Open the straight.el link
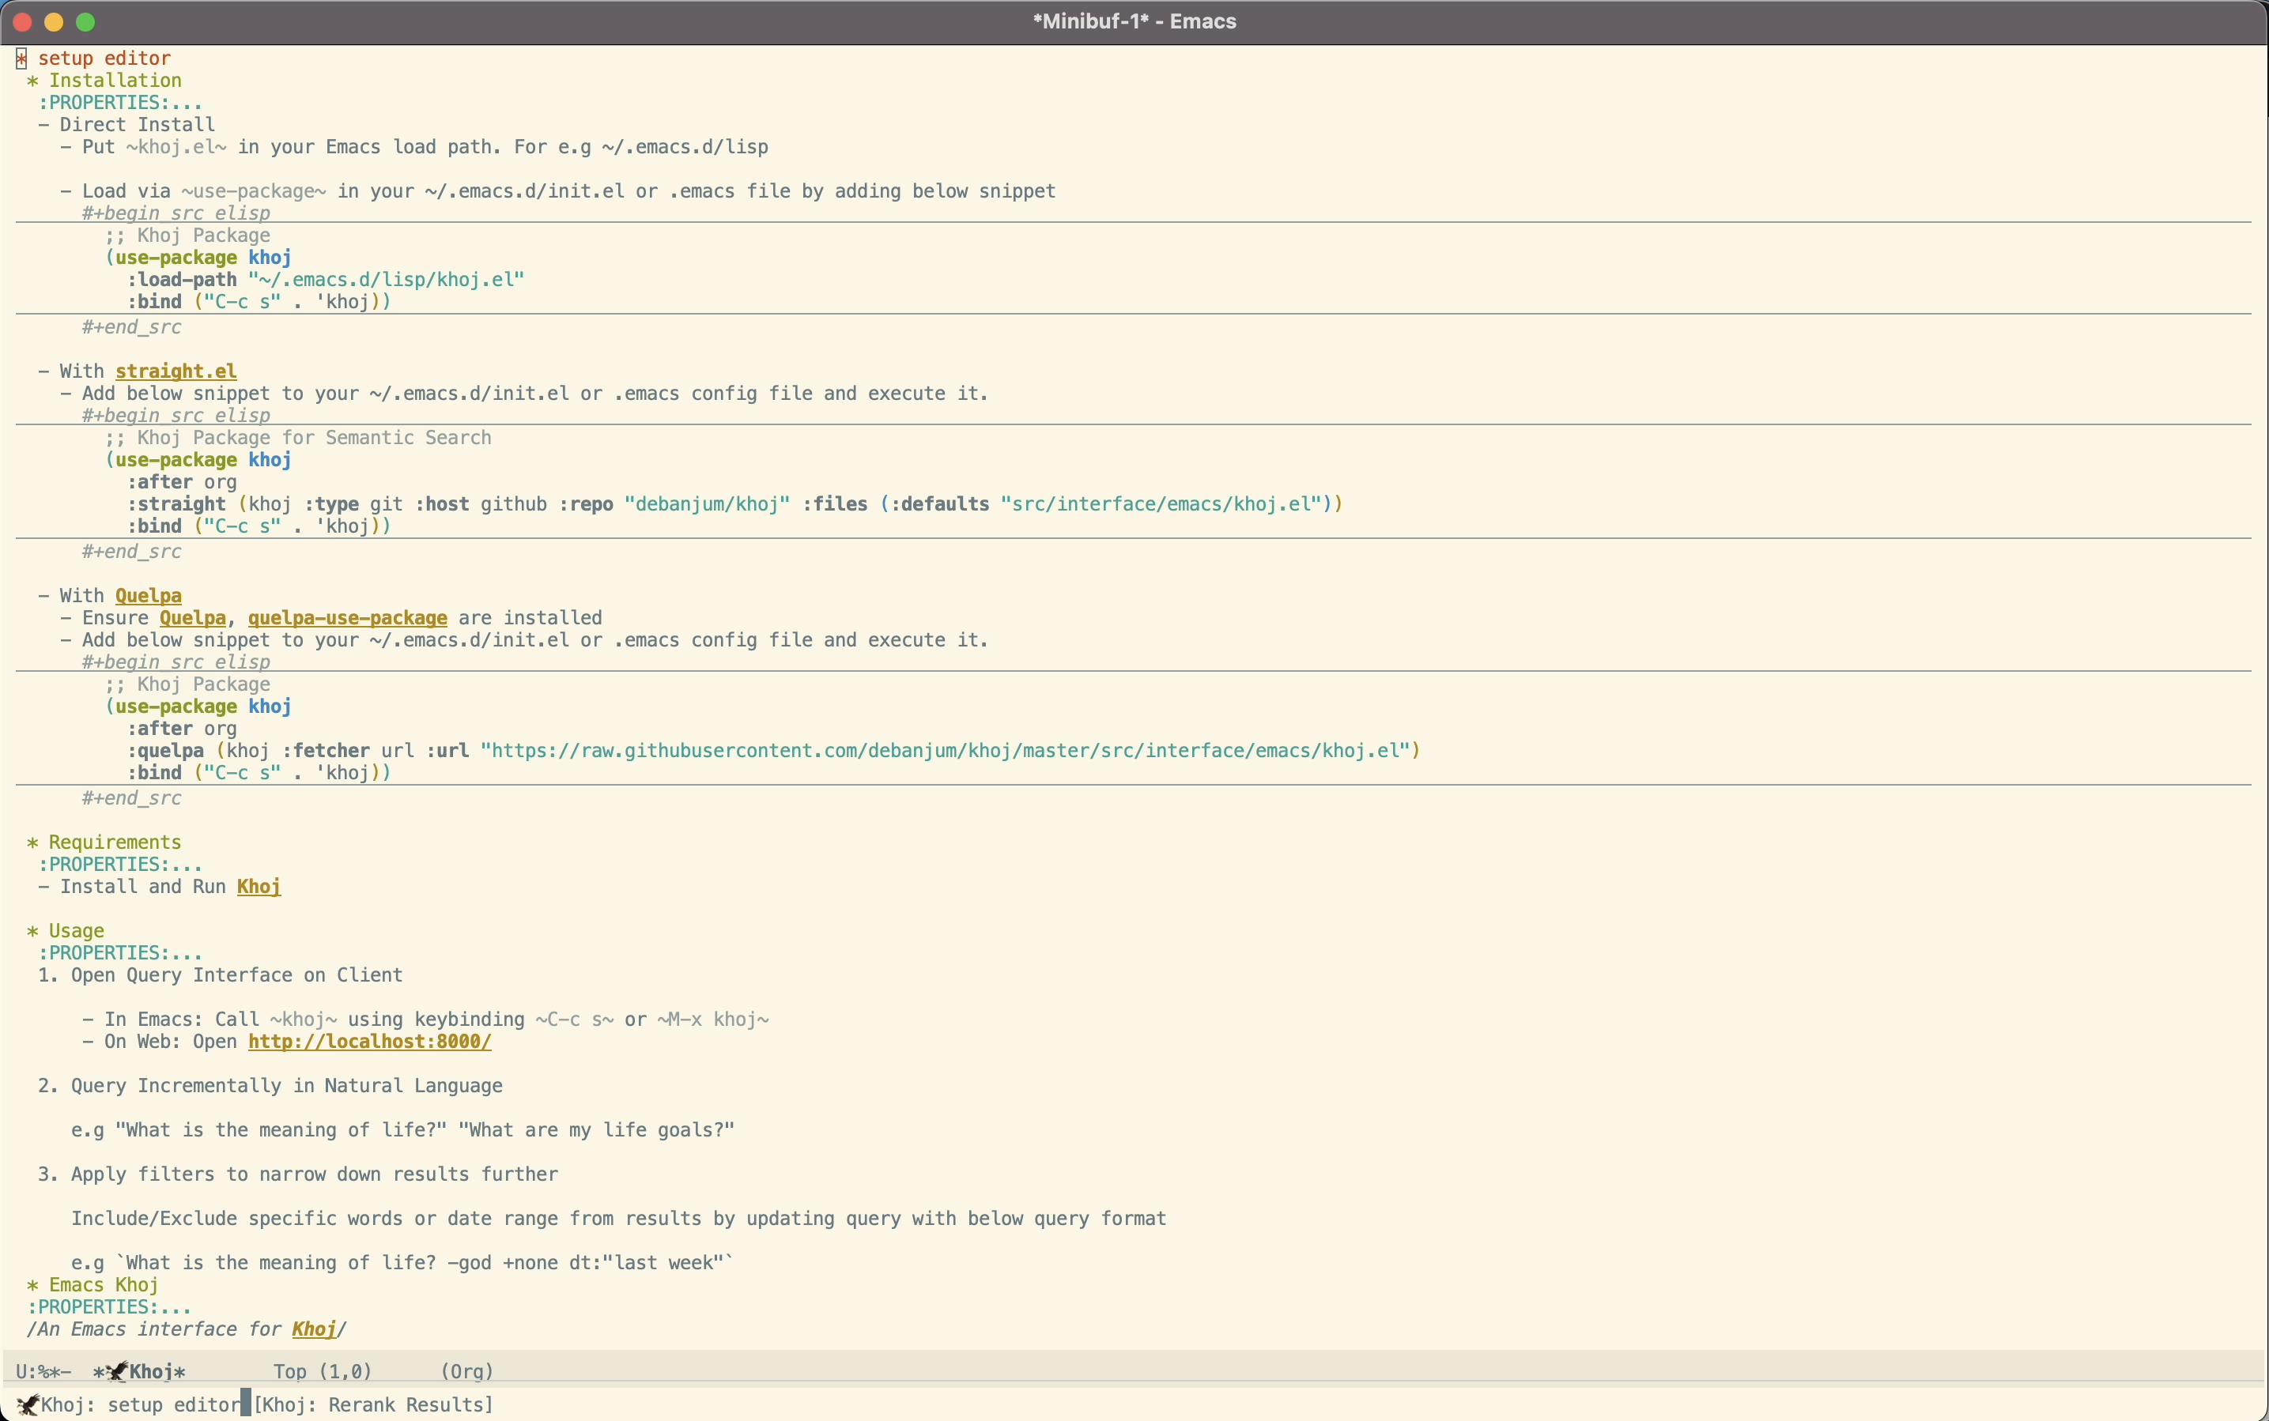2269x1421 pixels. pos(176,371)
